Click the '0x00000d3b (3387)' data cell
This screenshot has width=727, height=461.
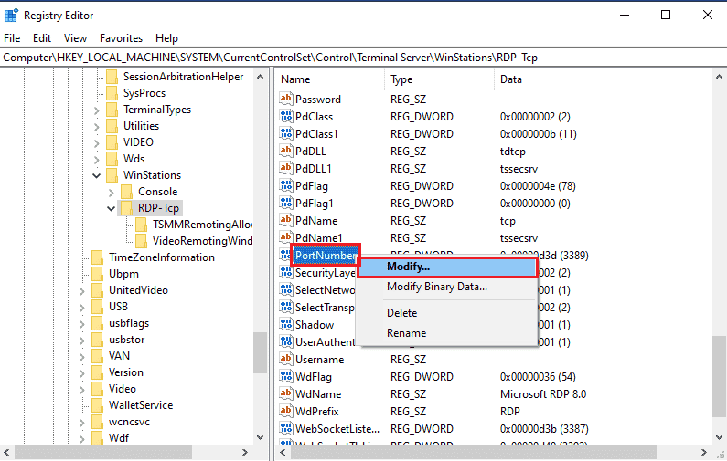[x=544, y=429]
